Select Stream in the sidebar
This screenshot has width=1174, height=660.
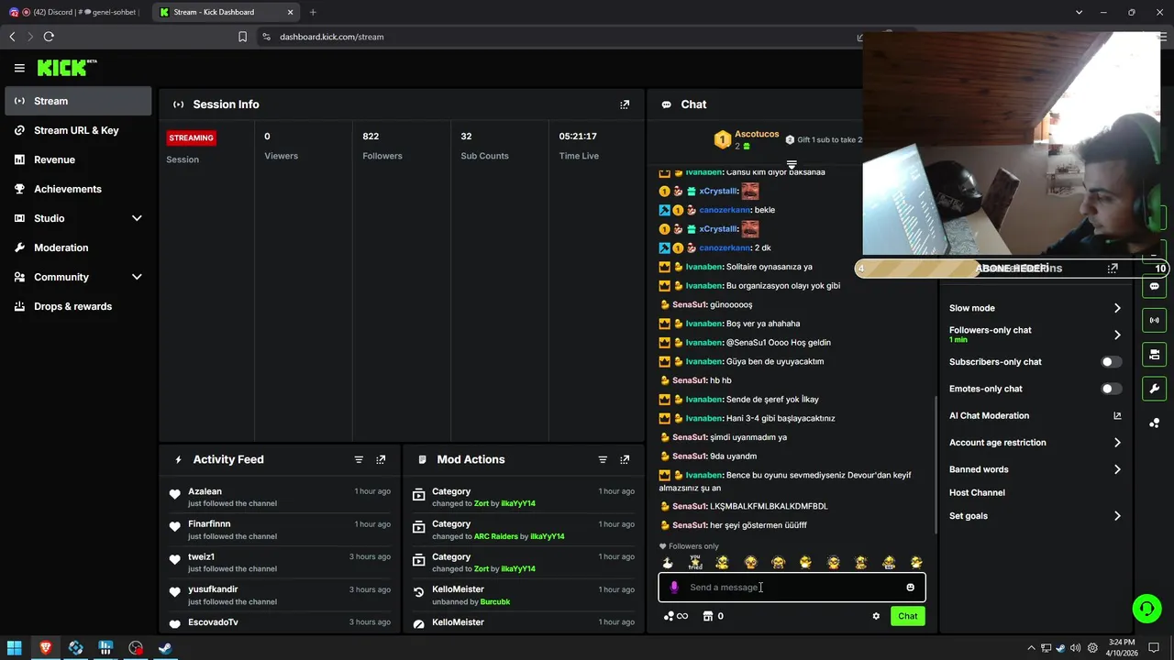coord(78,101)
